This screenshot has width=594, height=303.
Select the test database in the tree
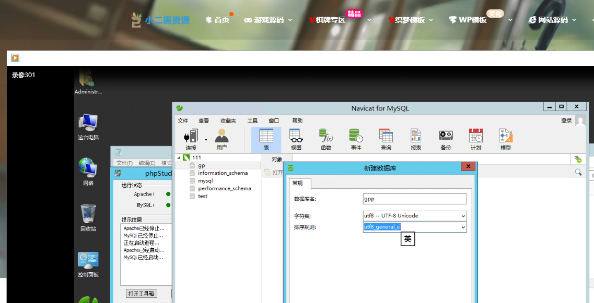(203, 196)
